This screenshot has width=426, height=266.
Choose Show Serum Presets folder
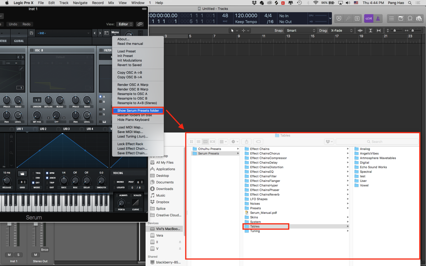(138, 111)
